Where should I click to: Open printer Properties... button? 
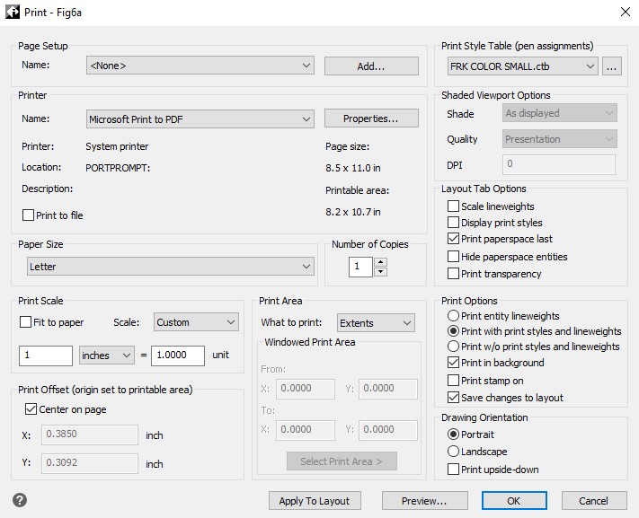coord(371,119)
